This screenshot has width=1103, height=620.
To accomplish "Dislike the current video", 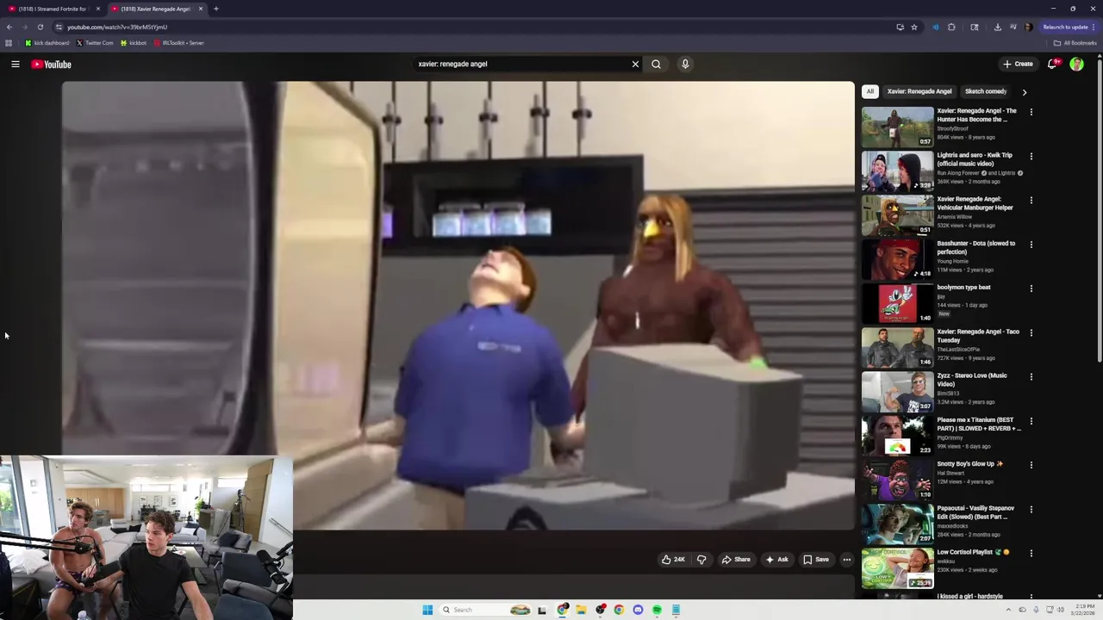I will 701,560.
